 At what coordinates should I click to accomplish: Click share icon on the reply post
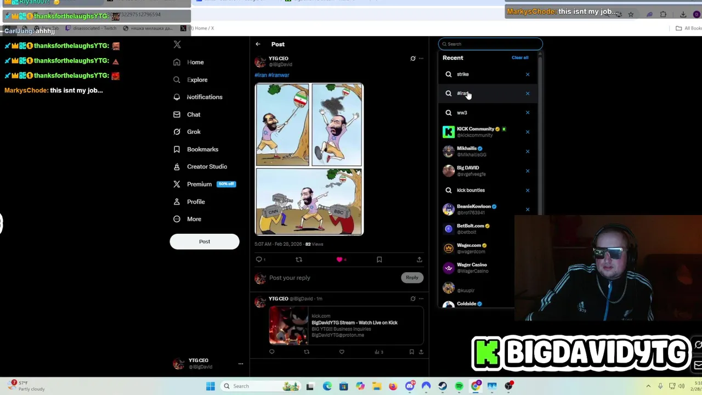click(421, 352)
